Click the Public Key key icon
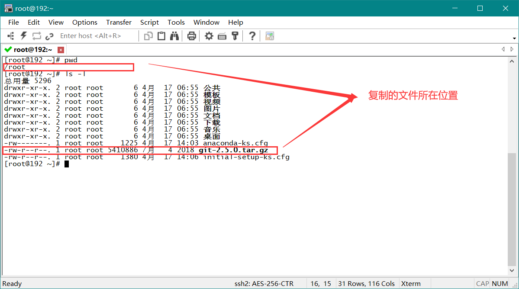The image size is (519, 289). [x=235, y=36]
